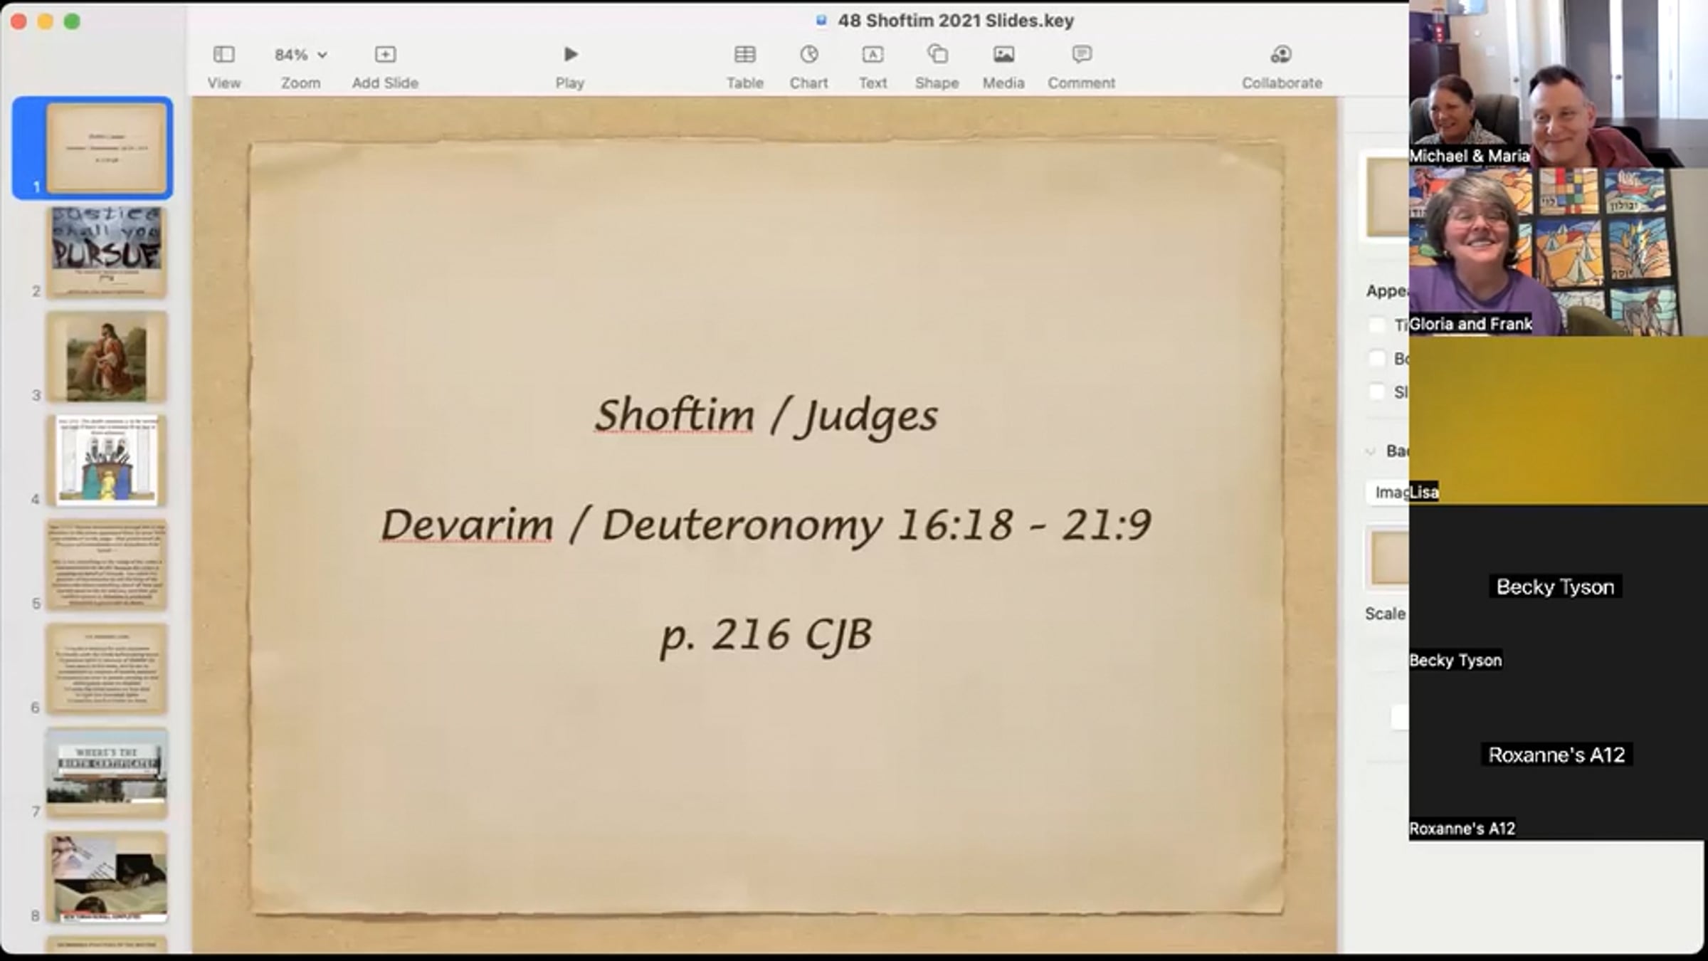Image resolution: width=1708 pixels, height=961 pixels.
Task: Select slide 7 birth certificate thumbnail
Action: pyautogui.click(x=107, y=772)
